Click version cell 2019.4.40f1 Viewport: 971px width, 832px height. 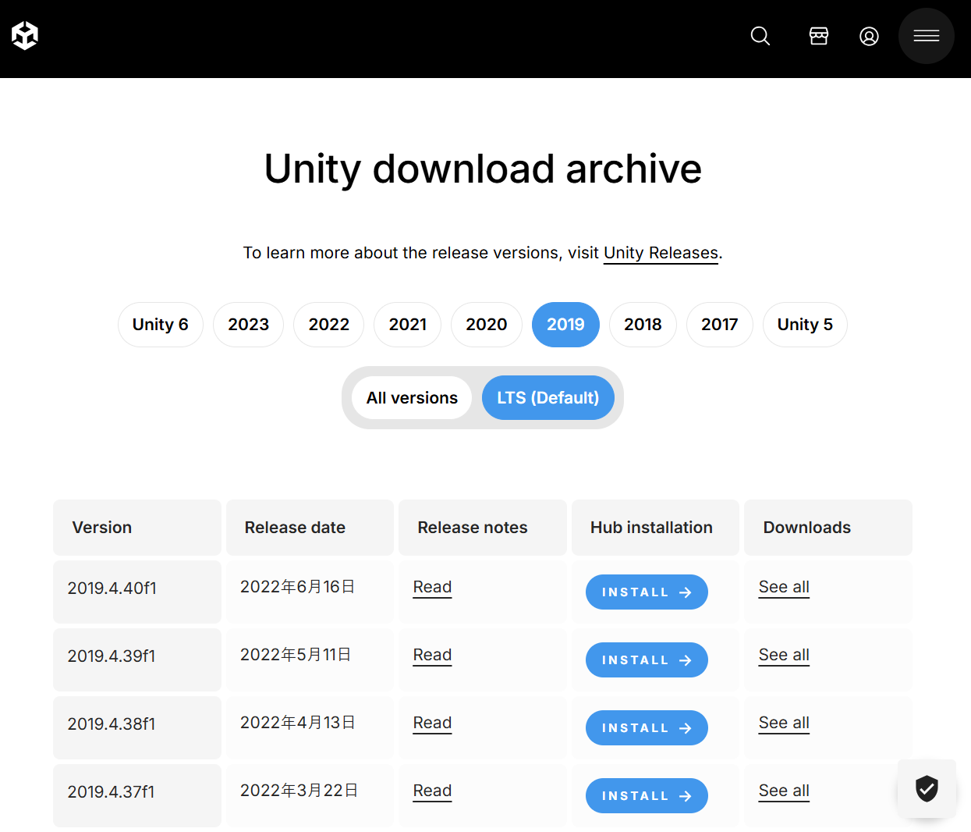[x=137, y=592]
